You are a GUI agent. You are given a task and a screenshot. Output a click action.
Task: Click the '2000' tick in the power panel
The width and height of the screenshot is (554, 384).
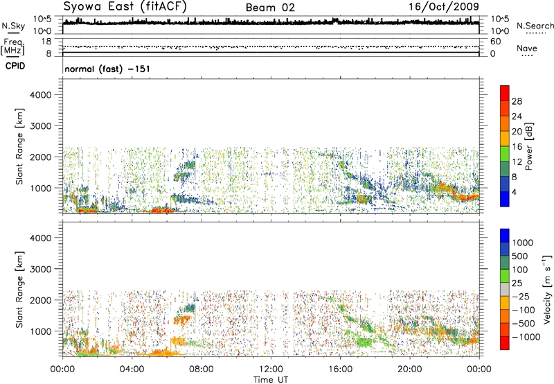[x=41, y=157]
